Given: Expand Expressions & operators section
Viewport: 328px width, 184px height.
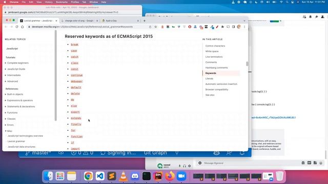Looking at the screenshot, I should click(x=19, y=100).
